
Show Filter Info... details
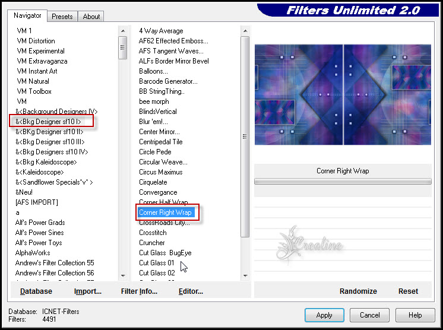click(x=139, y=291)
